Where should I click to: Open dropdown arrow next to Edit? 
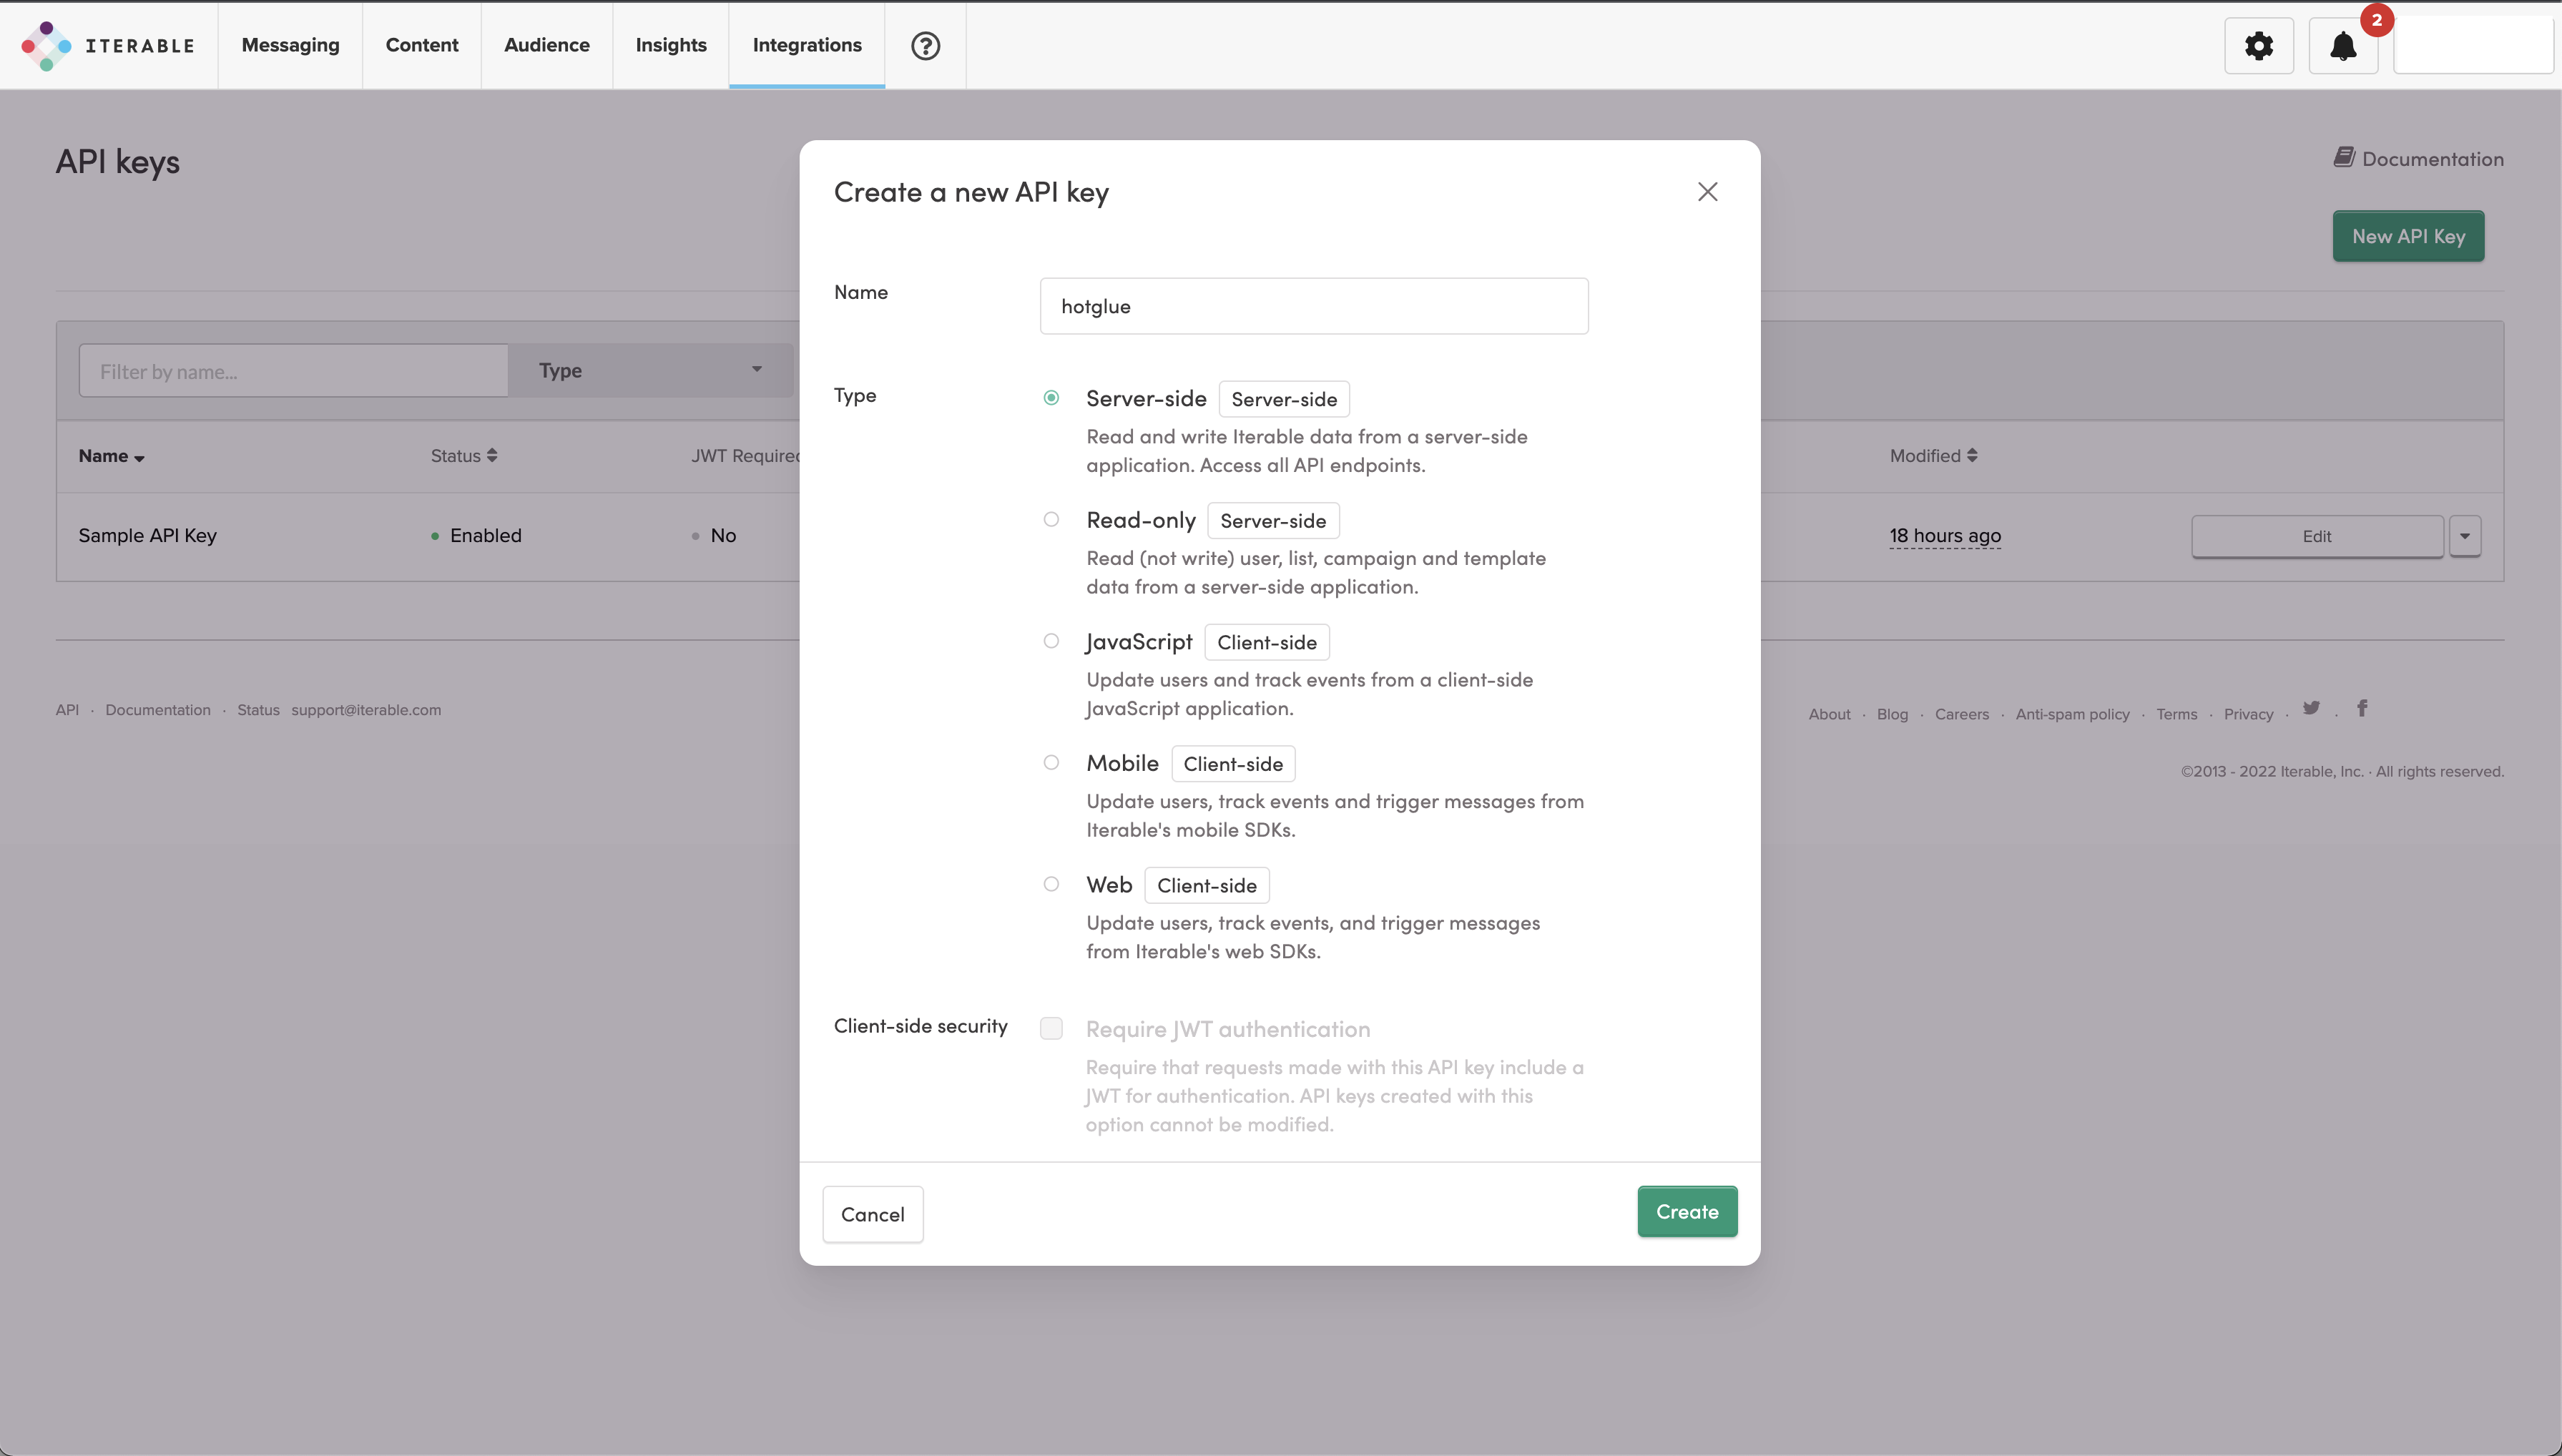click(x=2464, y=536)
